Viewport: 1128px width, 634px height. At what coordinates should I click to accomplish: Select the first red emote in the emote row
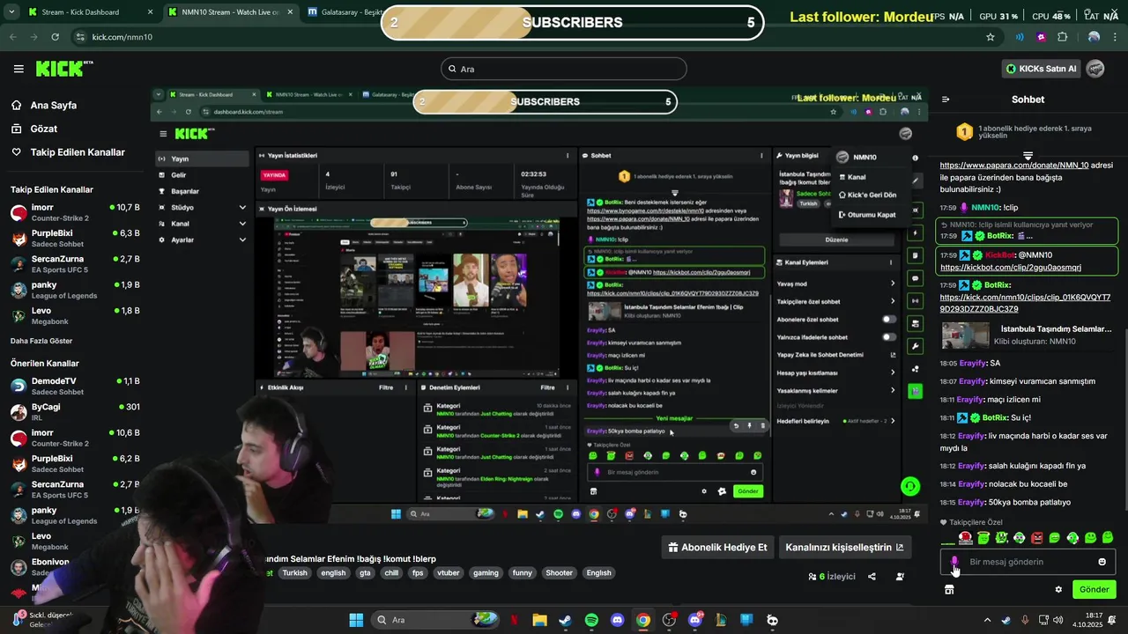pyautogui.click(x=966, y=538)
